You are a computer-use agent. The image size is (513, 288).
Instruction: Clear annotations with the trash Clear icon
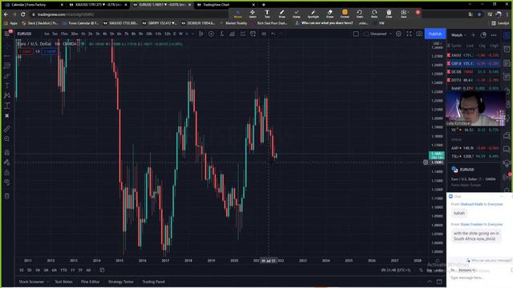click(389, 14)
